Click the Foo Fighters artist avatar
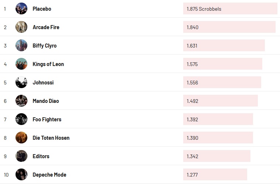 pyautogui.click(x=21, y=119)
